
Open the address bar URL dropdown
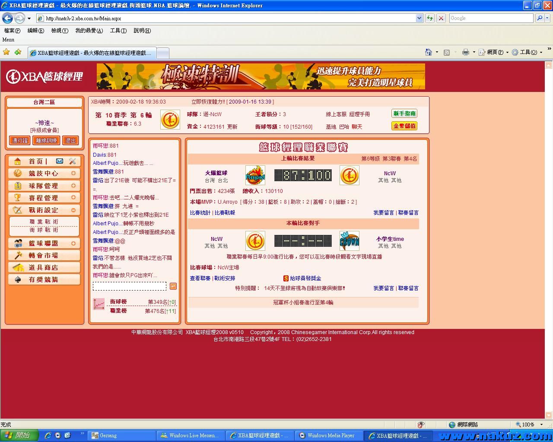(419, 18)
